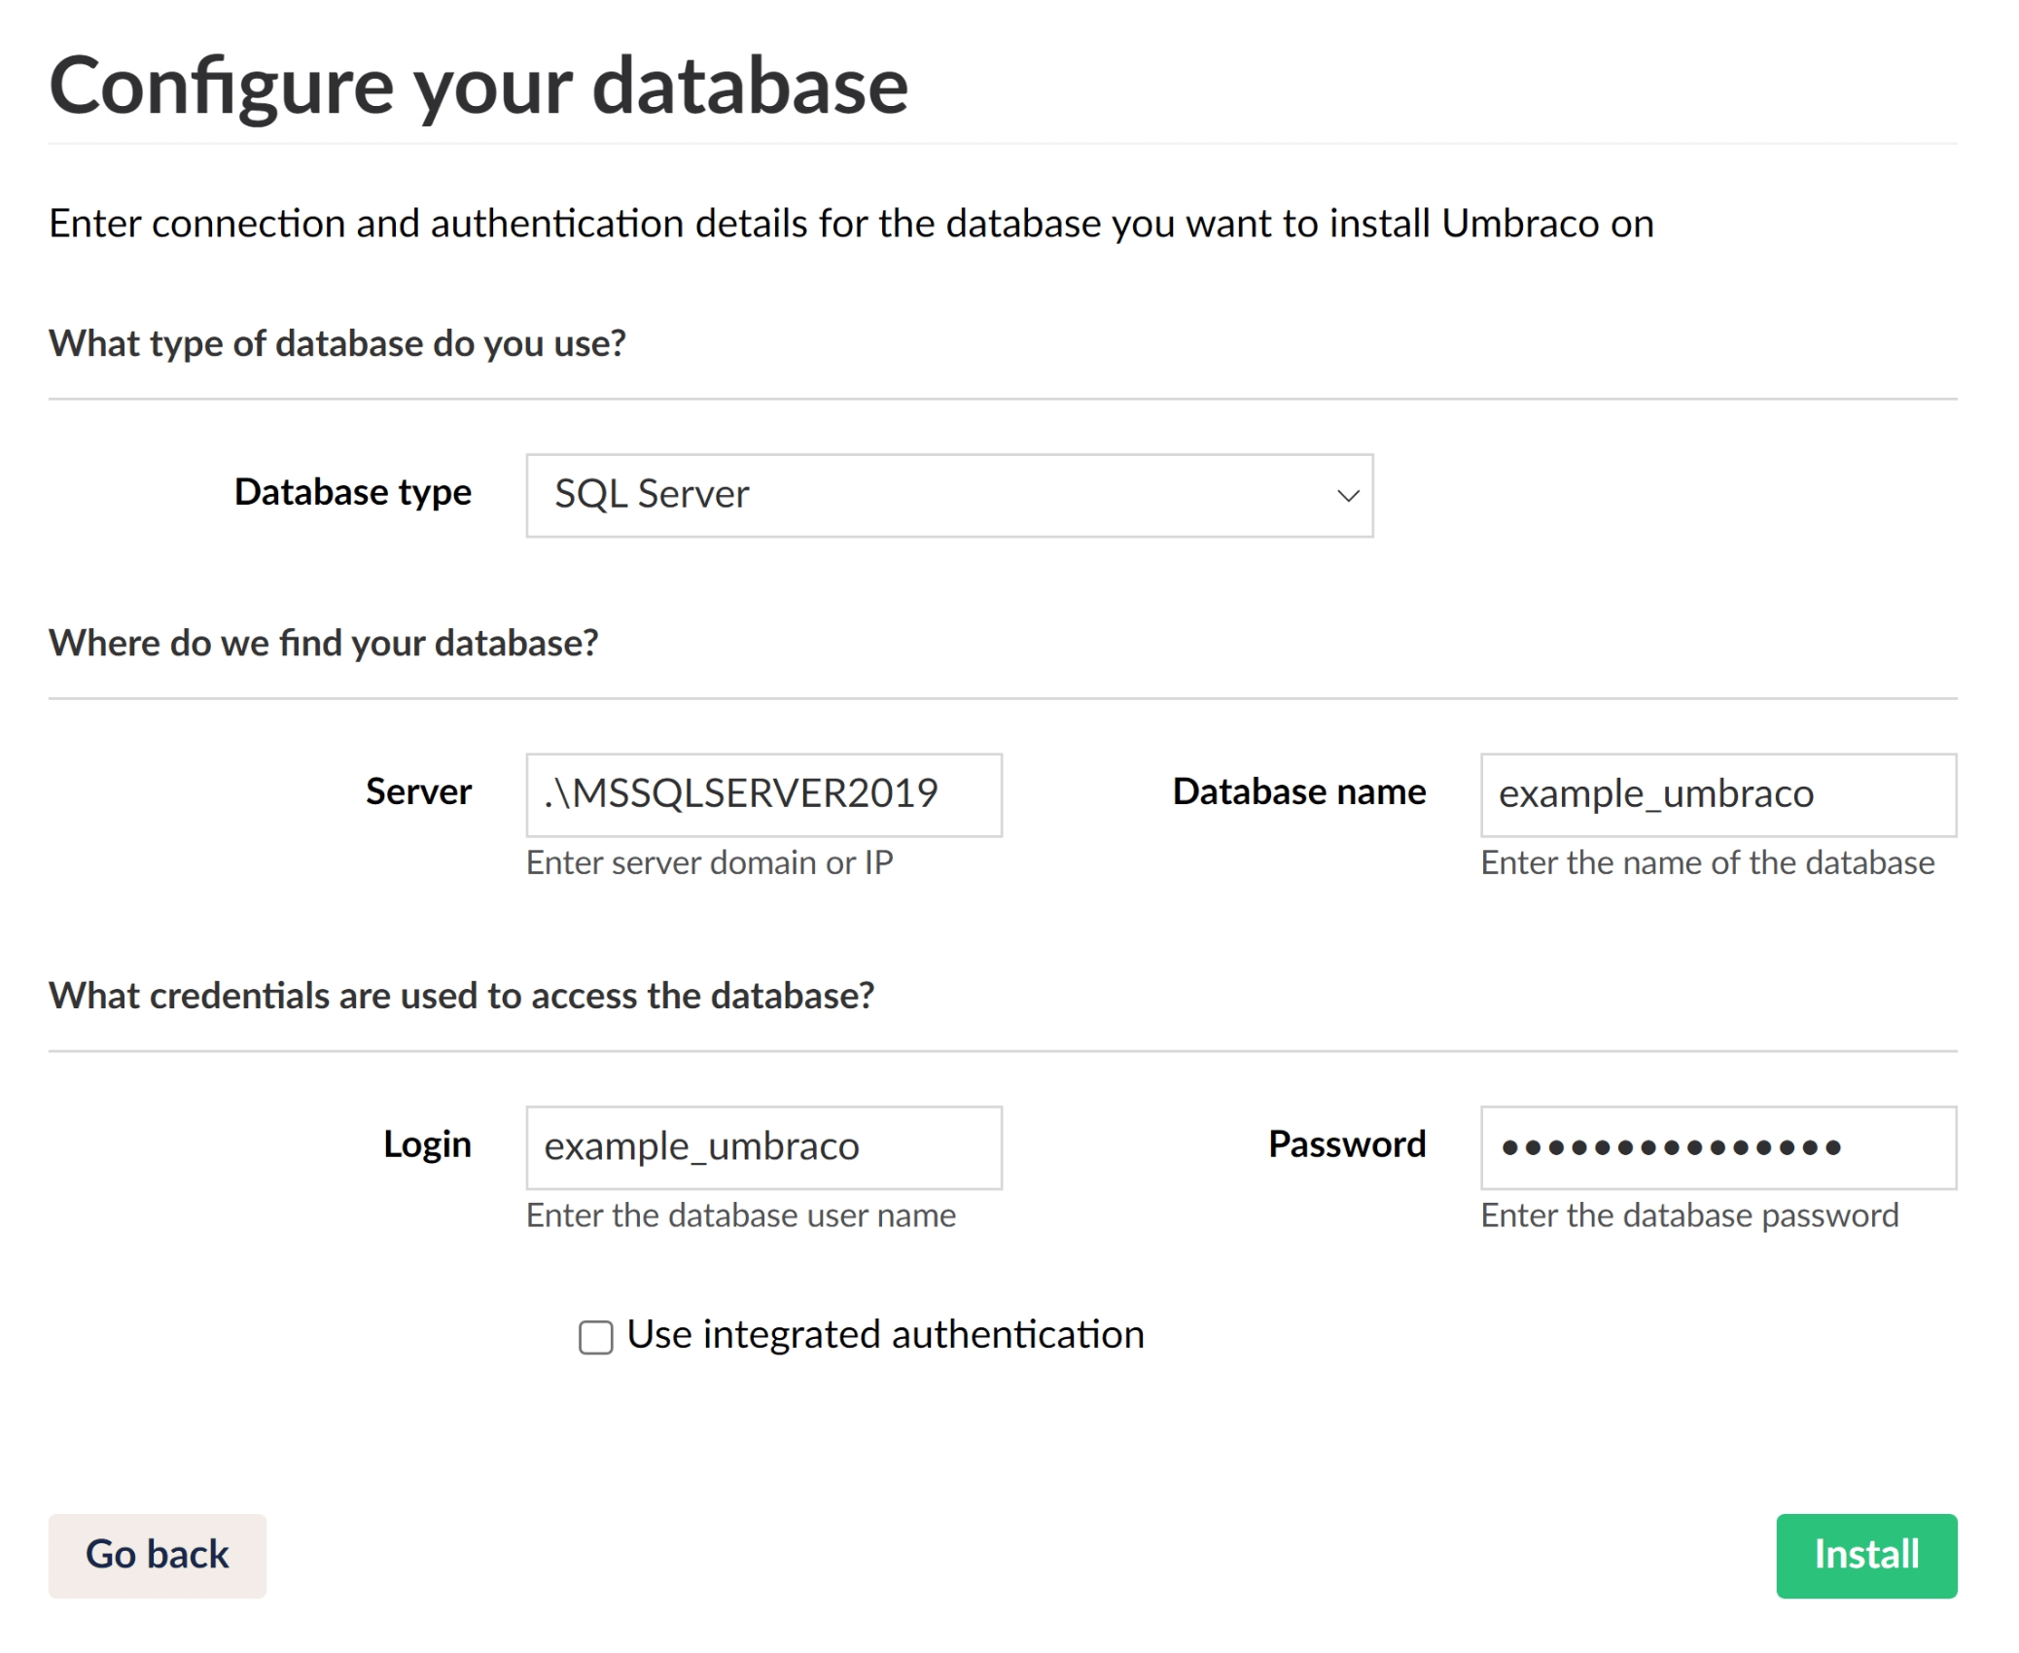Click 'What type of database do you use?' heading
This screenshot has height=1653, width=2019.
click(x=336, y=344)
